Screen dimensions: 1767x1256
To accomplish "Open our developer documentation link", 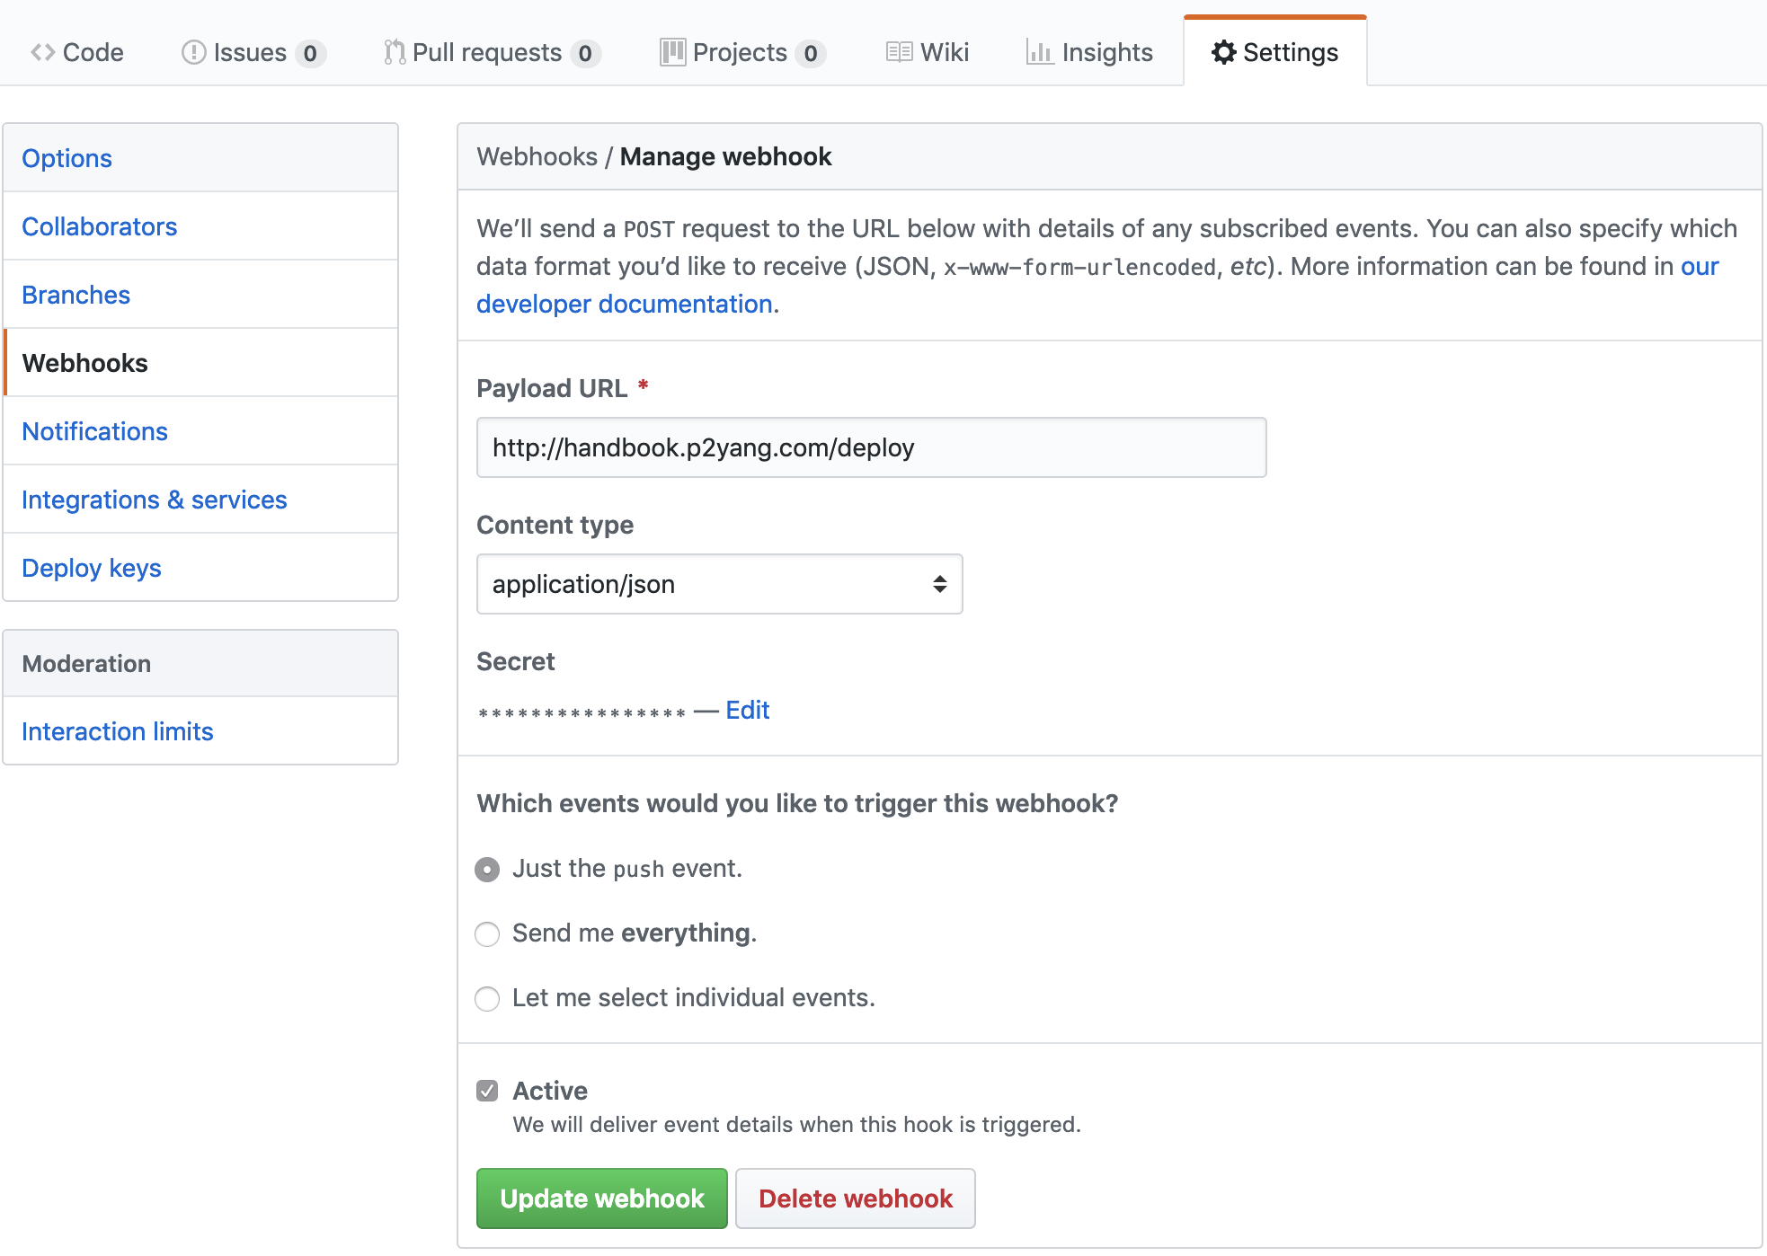I will click(x=625, y=304).
